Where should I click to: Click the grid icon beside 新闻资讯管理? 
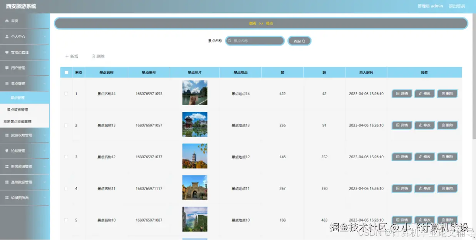pyautogui.click(x=7, y=167)
